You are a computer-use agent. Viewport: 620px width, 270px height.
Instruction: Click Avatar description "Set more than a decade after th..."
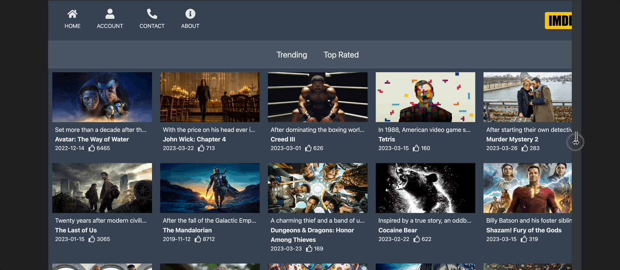click(x=100, y=130)
